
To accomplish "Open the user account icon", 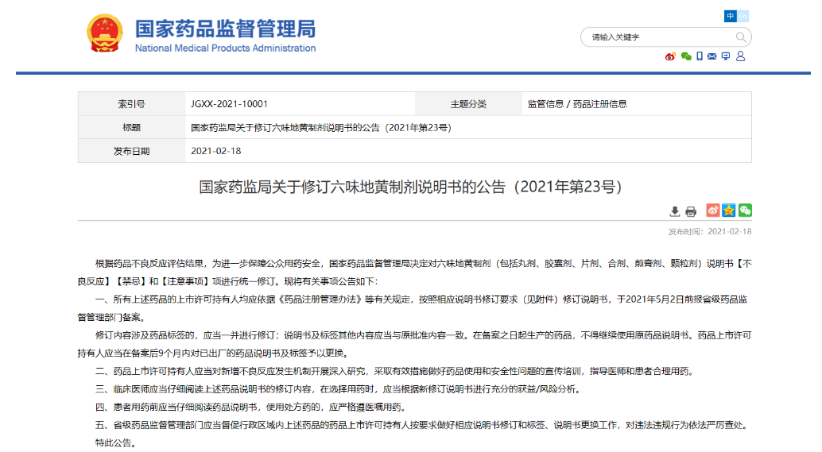I will [740, 56].
